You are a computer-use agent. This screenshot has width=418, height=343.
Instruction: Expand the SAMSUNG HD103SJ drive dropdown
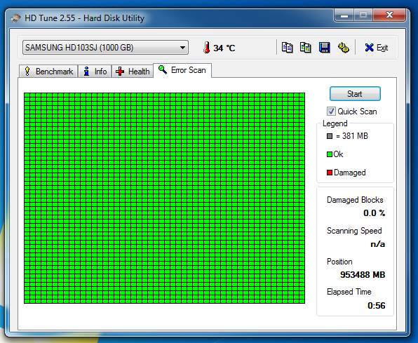(106, 48)
